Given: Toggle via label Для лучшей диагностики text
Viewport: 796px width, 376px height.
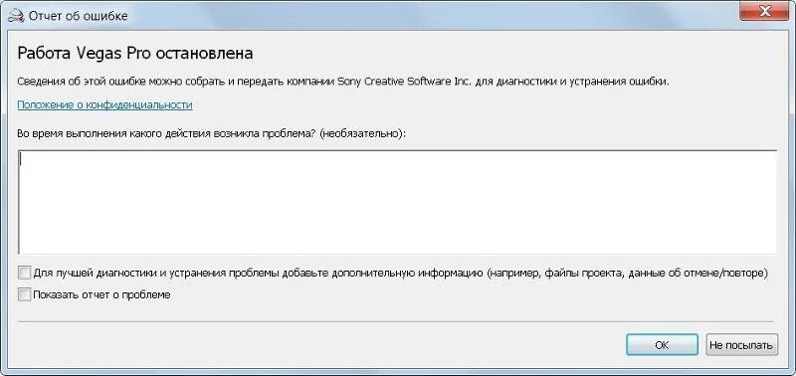Looking at the screenshot, I should (400, 274).
